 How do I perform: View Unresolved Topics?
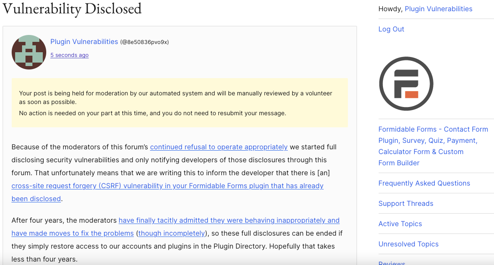click(x=408, y=244)
